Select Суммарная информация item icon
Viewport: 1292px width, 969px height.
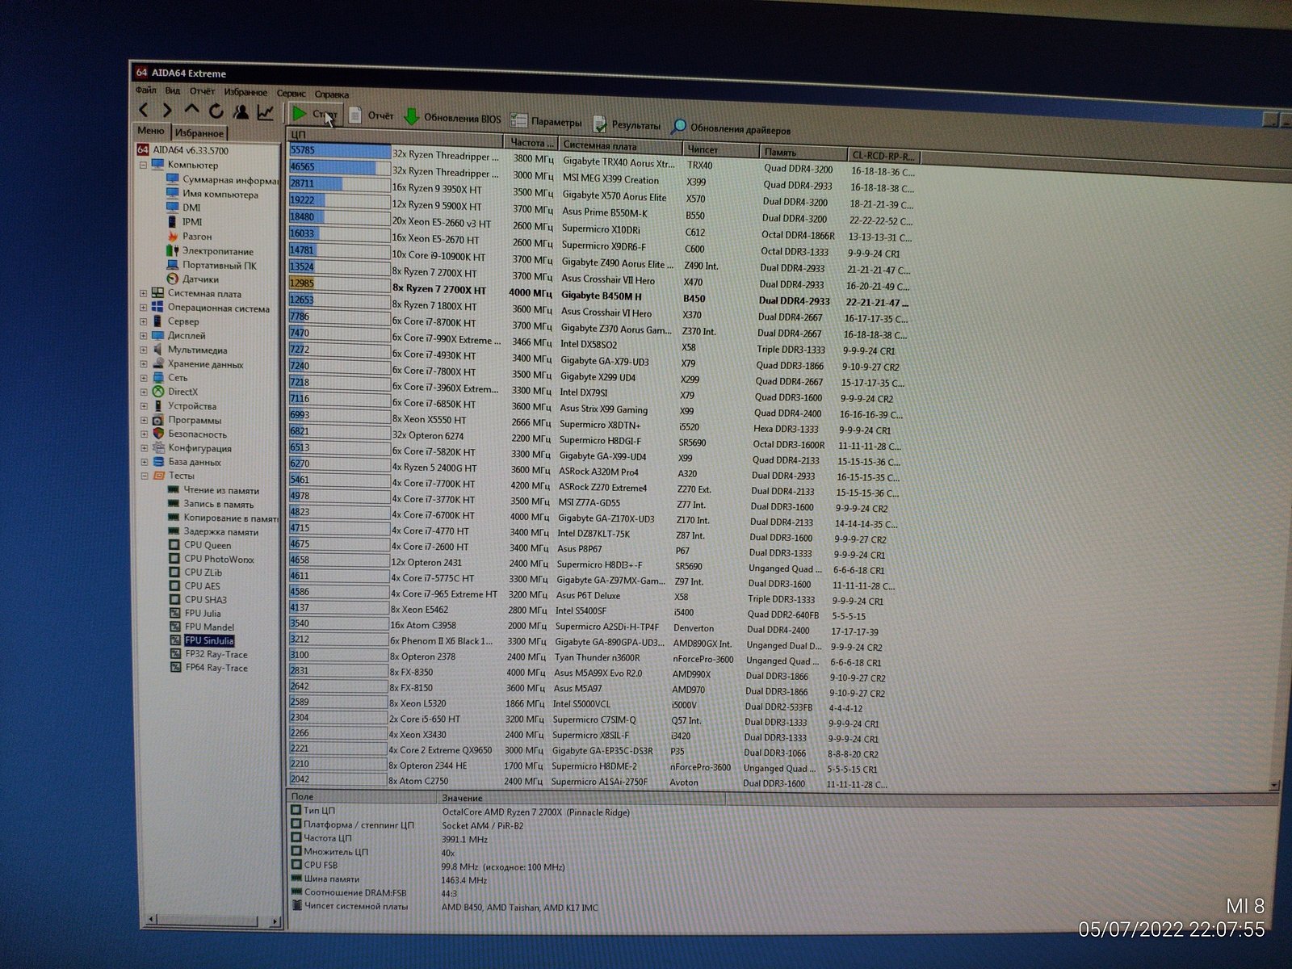173,179
